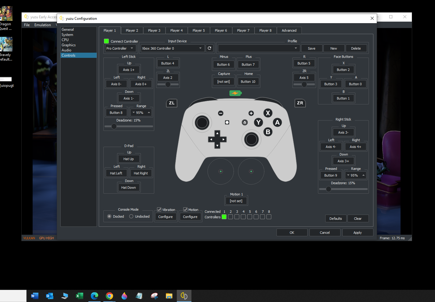The image size is (435, 302).
Task: Toggle the Motion checkbox
Action: (185, 209)
